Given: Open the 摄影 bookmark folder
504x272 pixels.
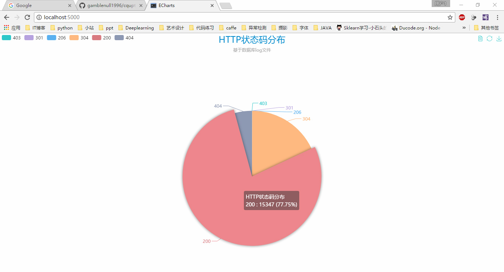Looking at the screenshot, I should (279, 28).
